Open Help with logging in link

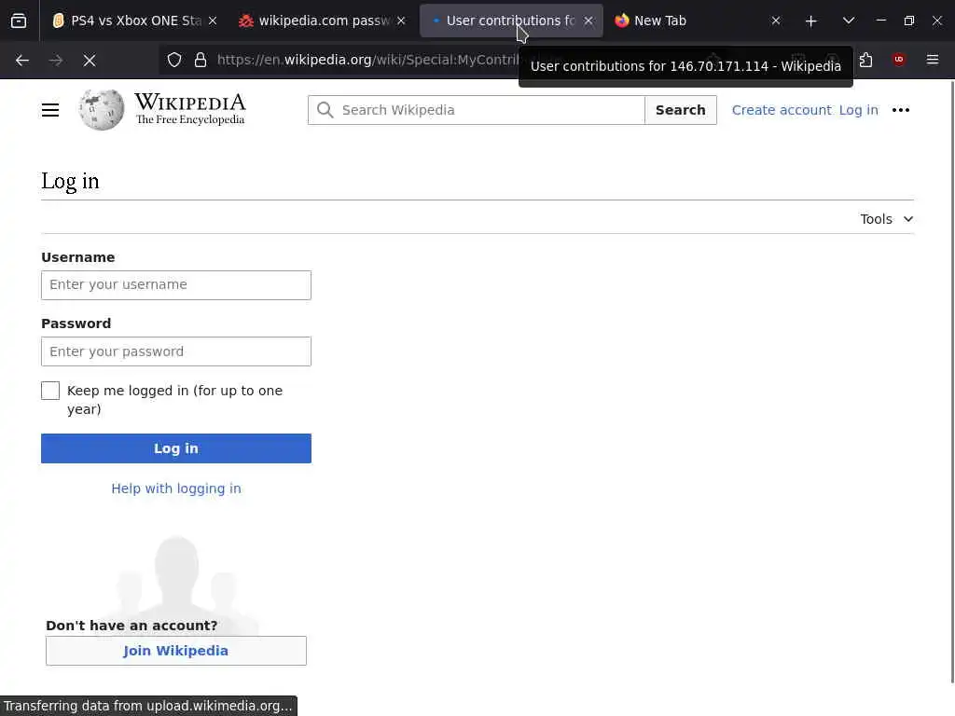(176, 489)
